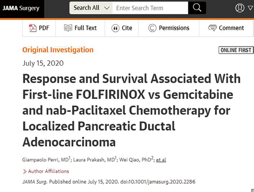254x192 pixels.
Task: Select the Full Text label
Action: pos(86,28)
